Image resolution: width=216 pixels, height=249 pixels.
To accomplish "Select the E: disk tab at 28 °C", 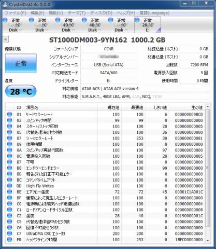I will (x=148, y=25).
